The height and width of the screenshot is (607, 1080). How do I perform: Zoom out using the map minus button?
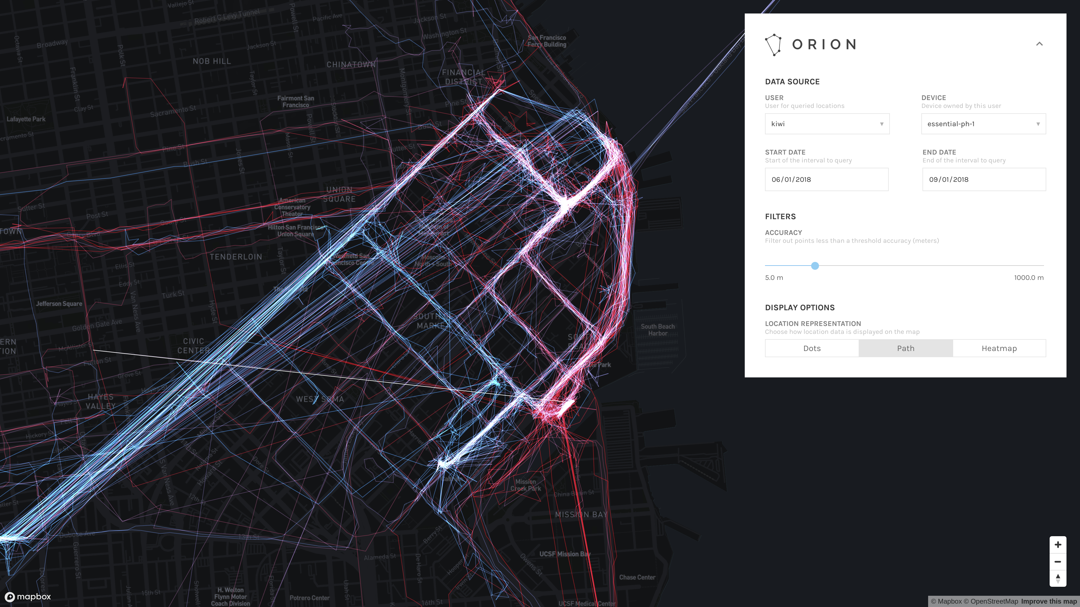pyautogui.click(x=1058, y=562)
